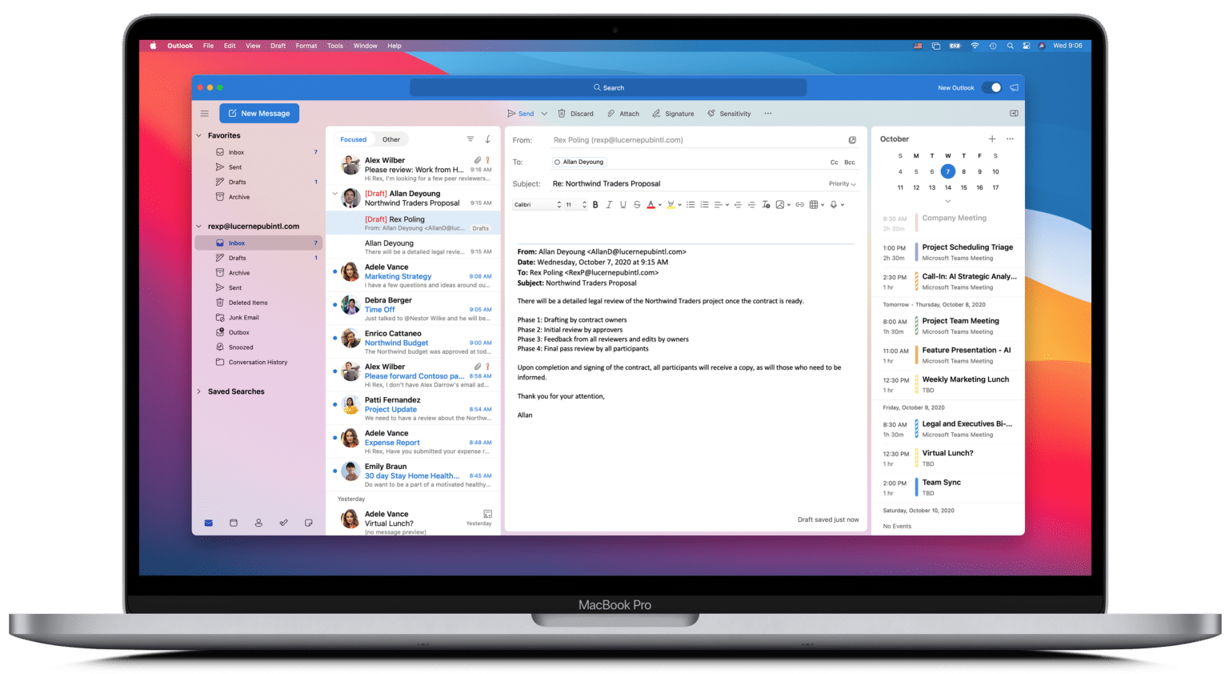Insert a table in the message
This screenshot has width=1229, height=674.
[x=814, y=205]
